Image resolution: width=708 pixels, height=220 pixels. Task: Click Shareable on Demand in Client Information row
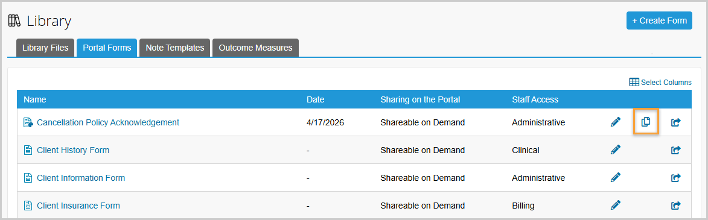[422, 178]
